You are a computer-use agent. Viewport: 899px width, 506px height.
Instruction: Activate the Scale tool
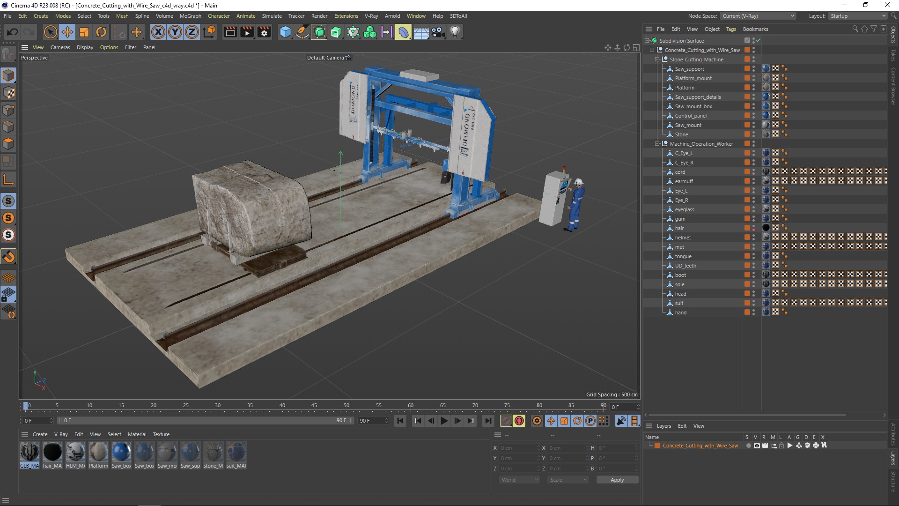(84, 32)
